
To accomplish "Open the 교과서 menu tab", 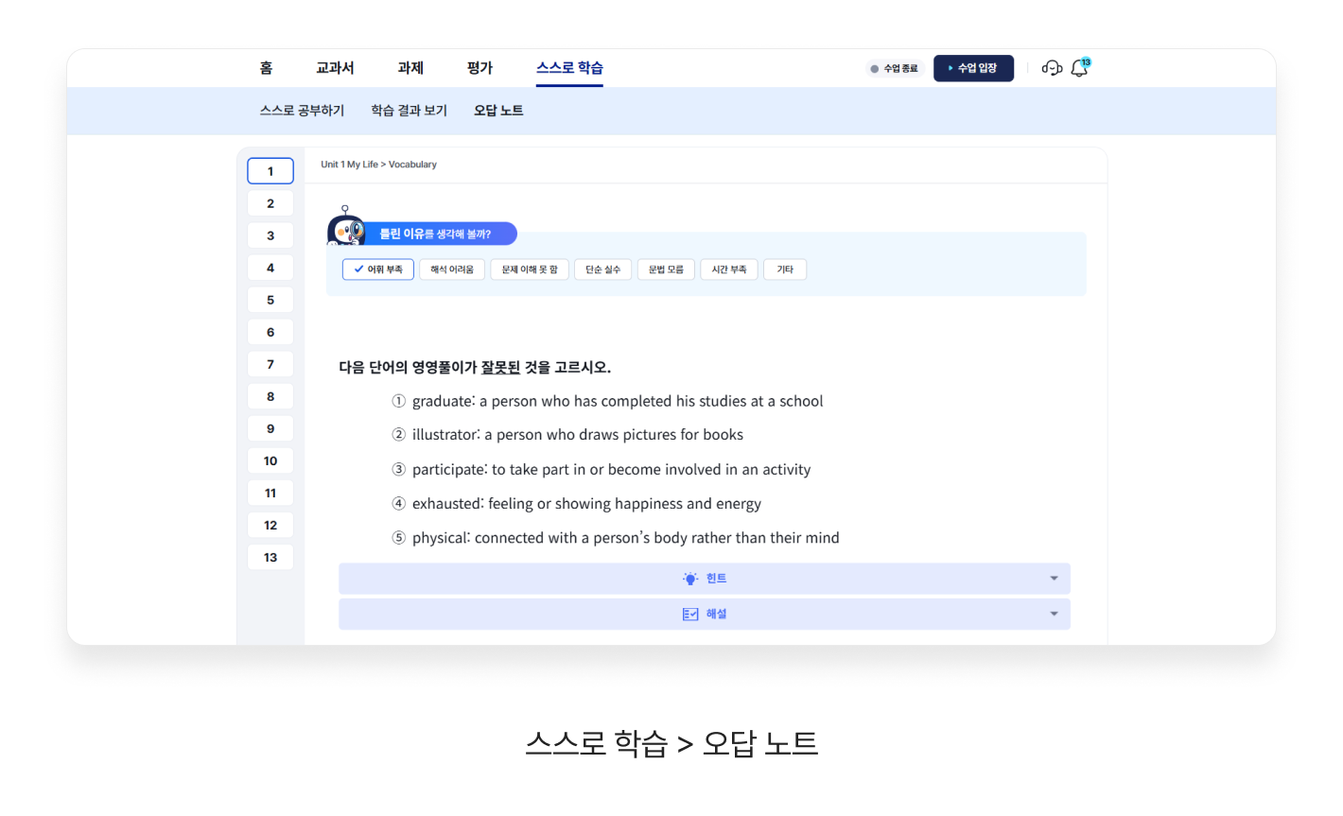I will click(x=335, y=68).
